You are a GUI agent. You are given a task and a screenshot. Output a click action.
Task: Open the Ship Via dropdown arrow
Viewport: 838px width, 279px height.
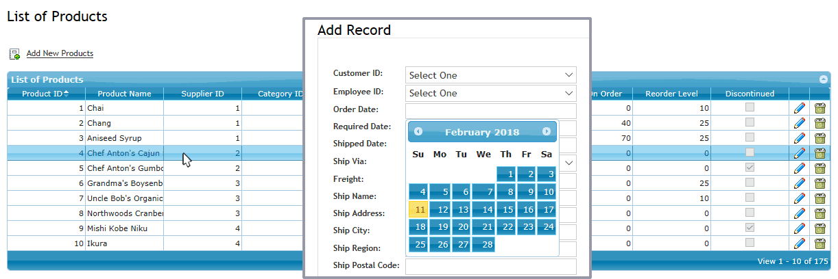(x=568, y=163)
